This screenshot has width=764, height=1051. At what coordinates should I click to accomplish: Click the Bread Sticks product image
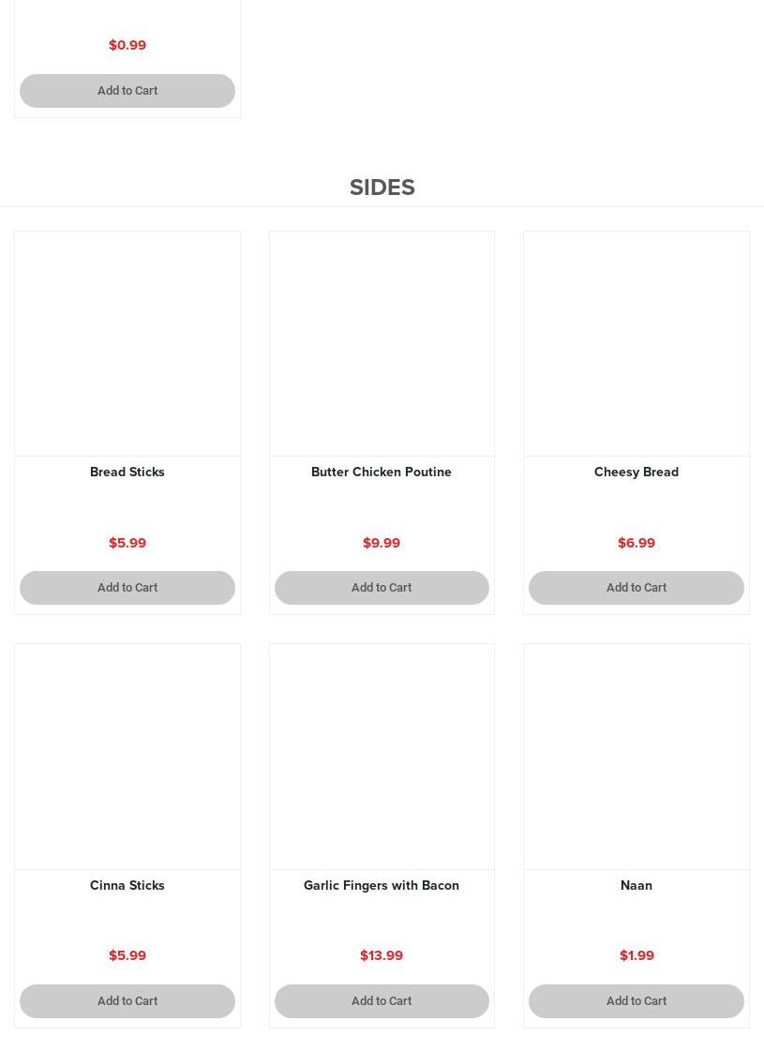(127, 344)
